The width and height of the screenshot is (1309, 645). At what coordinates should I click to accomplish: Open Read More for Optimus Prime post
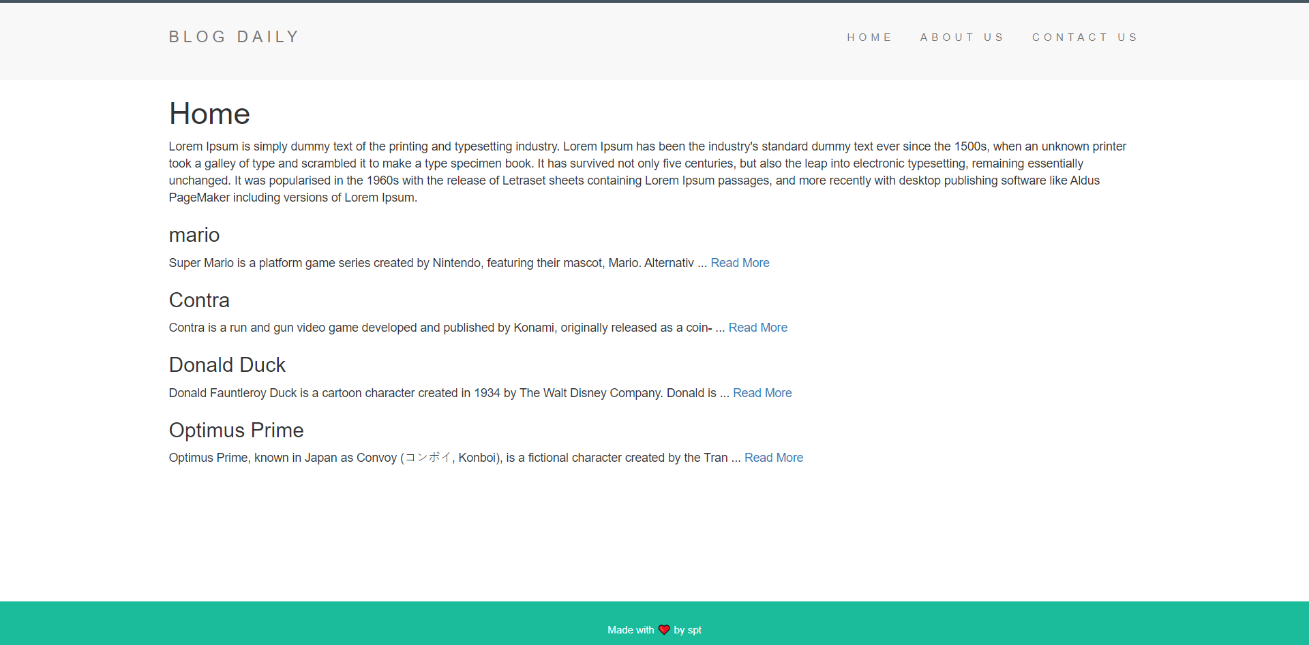[774, 458]
